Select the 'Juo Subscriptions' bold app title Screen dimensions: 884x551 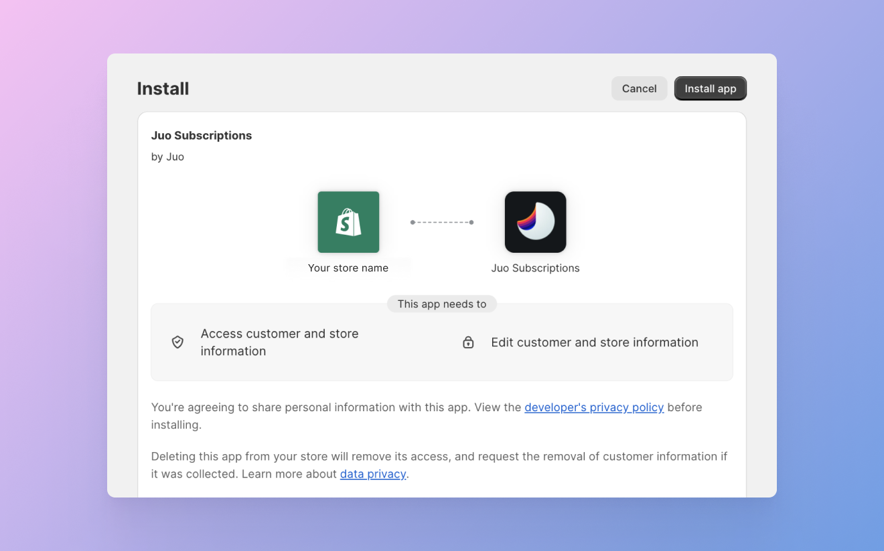point(202,136)
